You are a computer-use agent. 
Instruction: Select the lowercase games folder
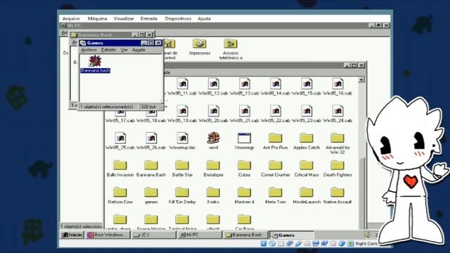tap(151, 192)
